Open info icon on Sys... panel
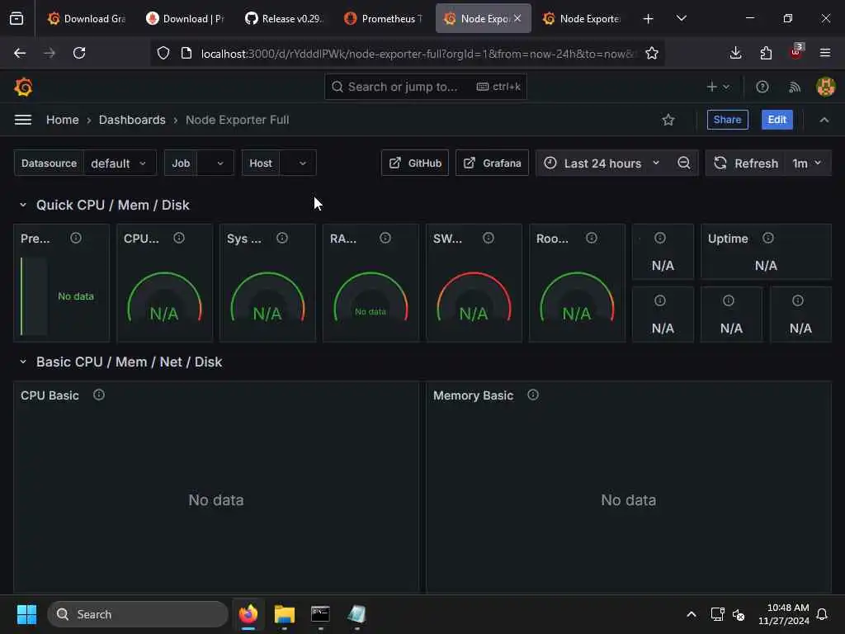This screenshot has height=634, width=845. tap(282, 238)
